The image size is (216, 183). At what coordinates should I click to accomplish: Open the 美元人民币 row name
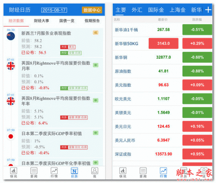125,141
